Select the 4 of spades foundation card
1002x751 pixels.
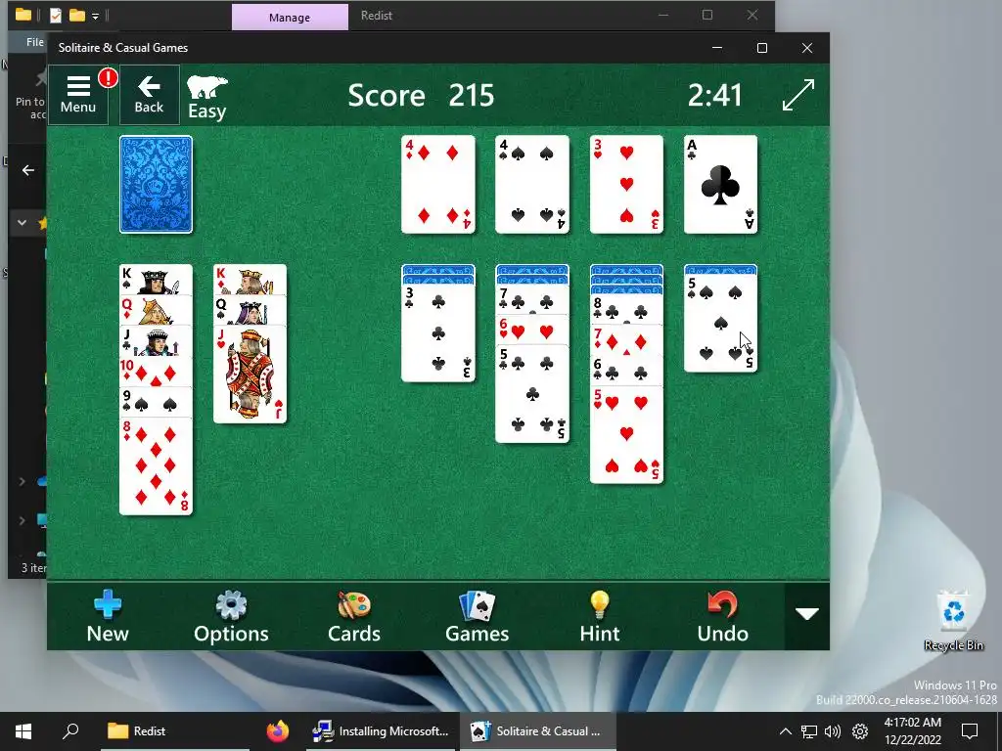point(531,184)
